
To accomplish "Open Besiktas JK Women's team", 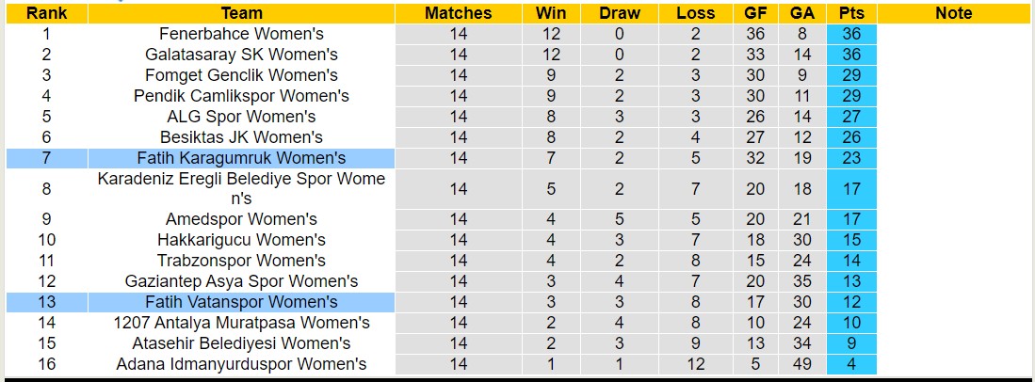I will pos(241,137).
